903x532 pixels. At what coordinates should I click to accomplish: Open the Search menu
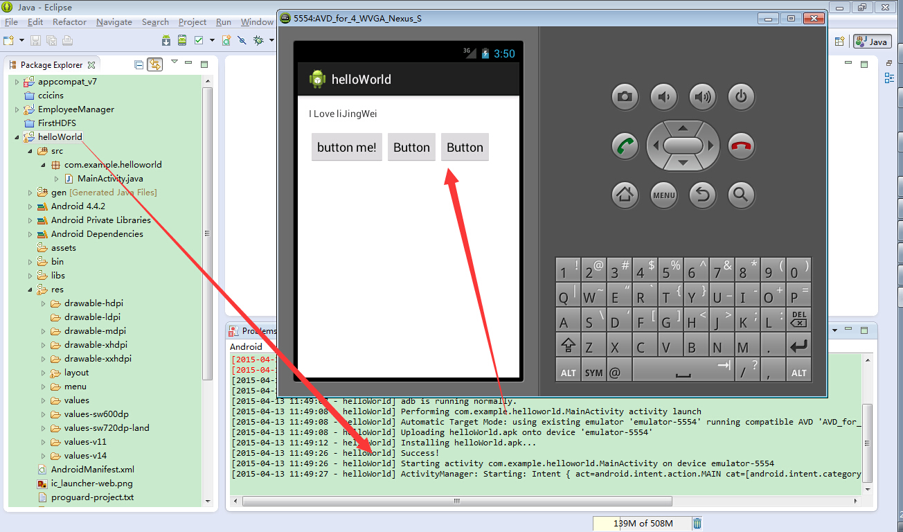coord(155,22)
